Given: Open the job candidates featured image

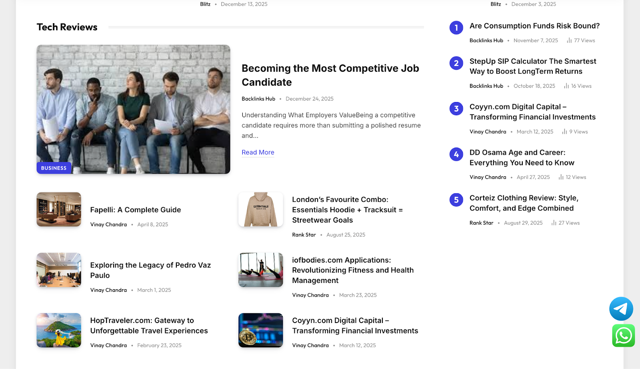Looking at the screenshot, I should (133, 109).
